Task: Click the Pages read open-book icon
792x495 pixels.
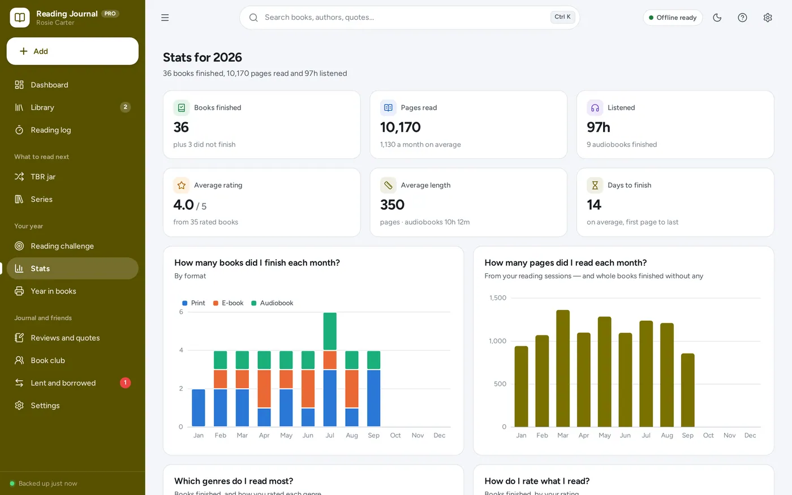Action: click(388, 107)
